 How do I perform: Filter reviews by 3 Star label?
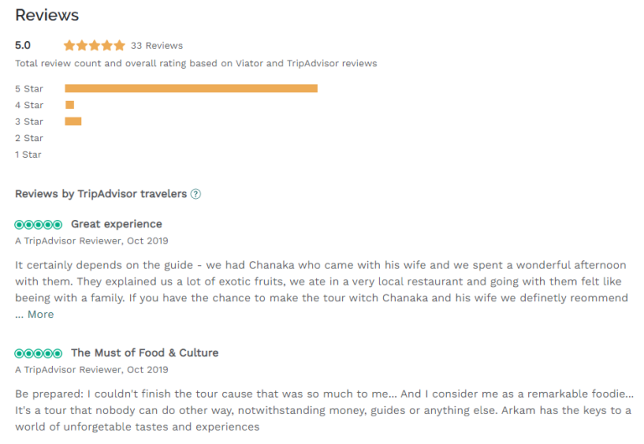[x=29, y=122]
